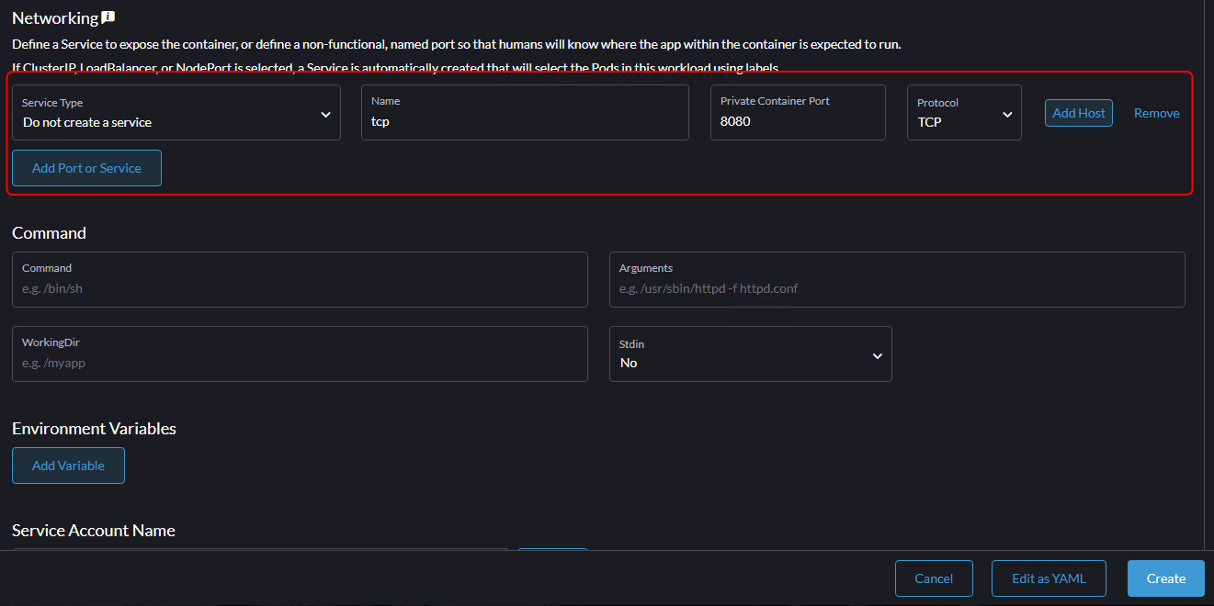
Task: Click Add Port or Service
Action: [x=86, y=168]
